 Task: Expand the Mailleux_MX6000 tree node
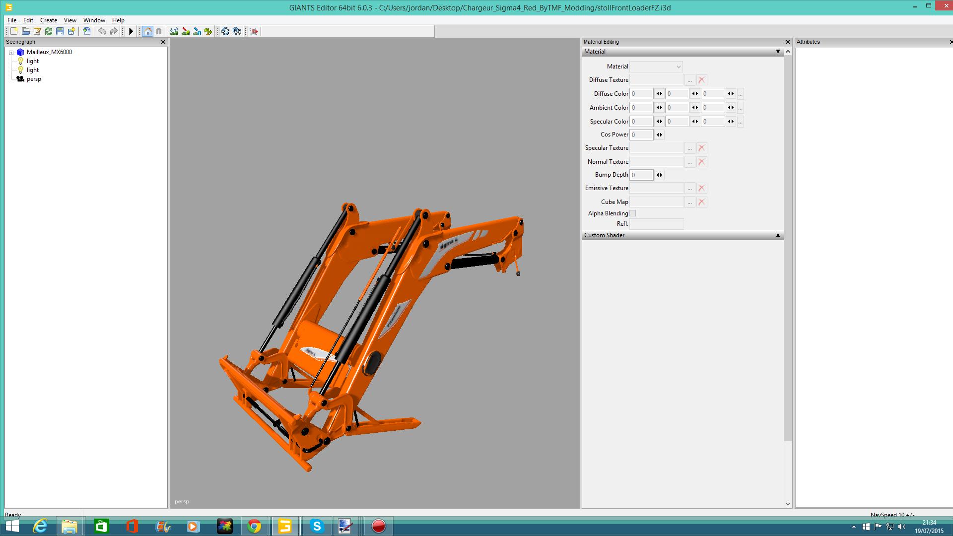coord(11,52)
